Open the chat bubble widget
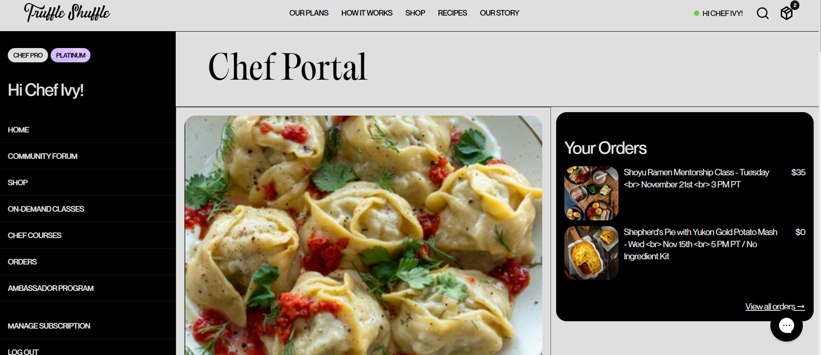 point(786,325)
